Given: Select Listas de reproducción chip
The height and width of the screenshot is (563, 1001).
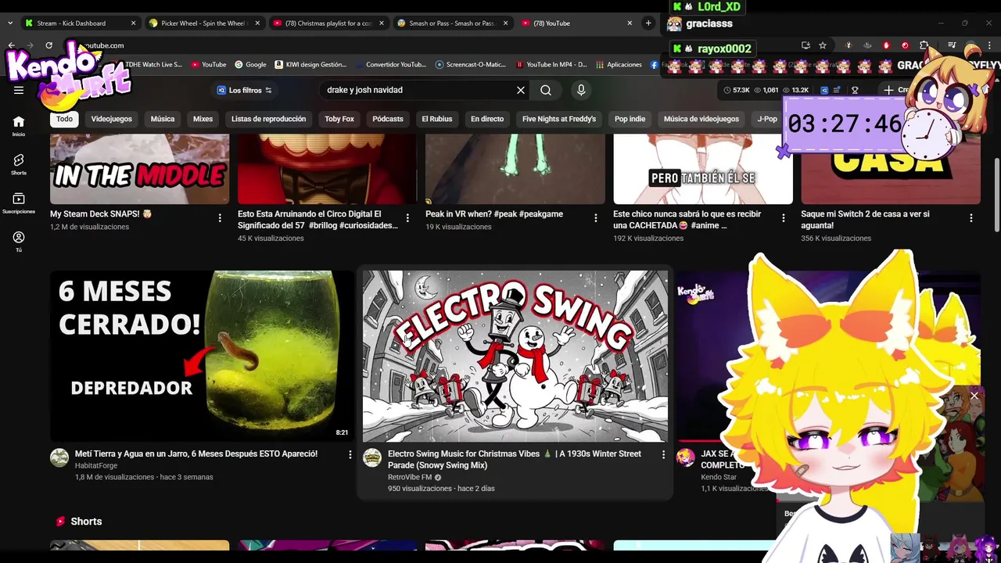Looking at the screenshot, I should (268, 119).
